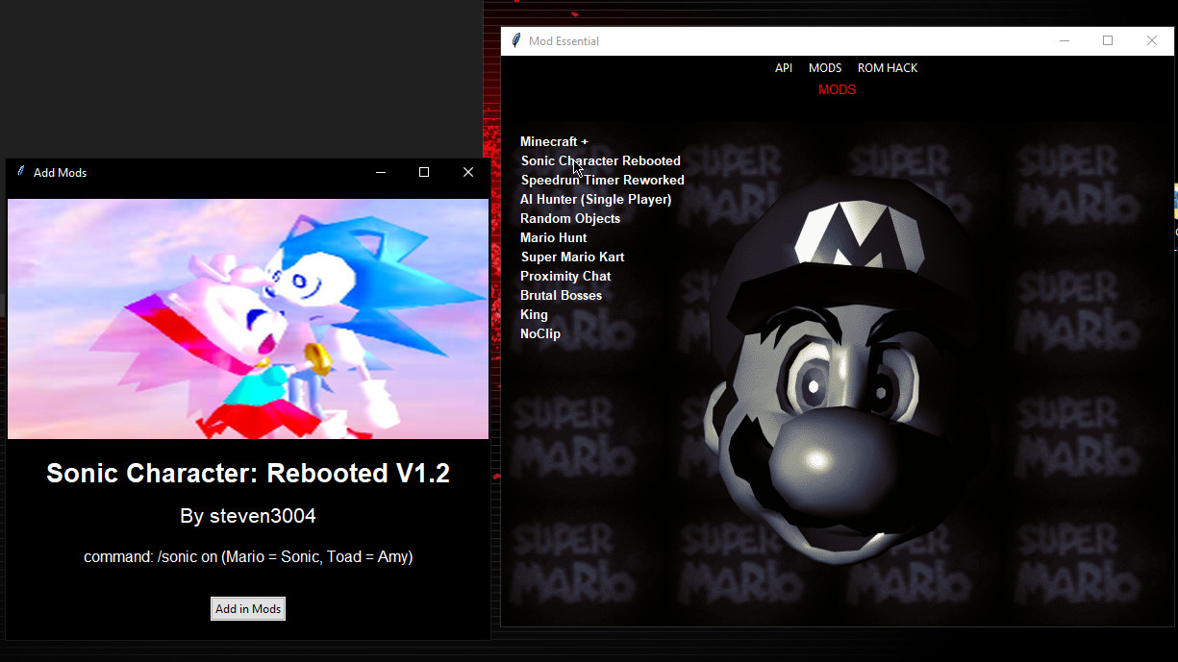This screenshot has height=662, width=1178.
Task: Select AI Hunter (Single Player) mod
Action: point(595,199)
